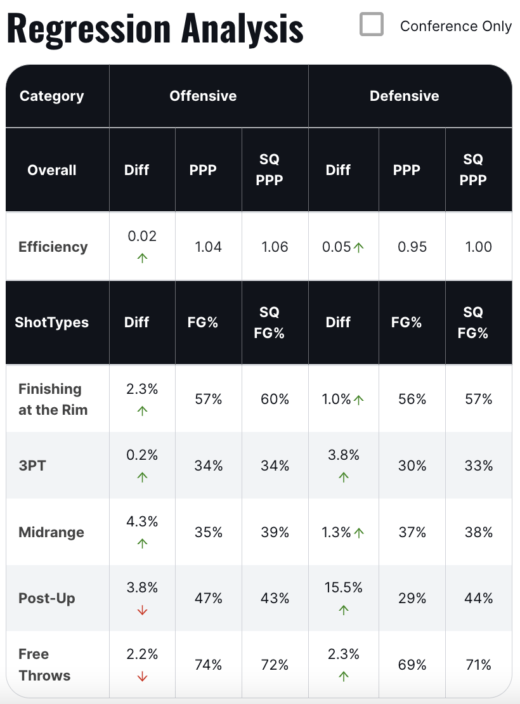This screenshot has width=520, height=704.
Task: Click red down arrow under offensive Post-Up 3.8%
Action: (x=142, y=610)
